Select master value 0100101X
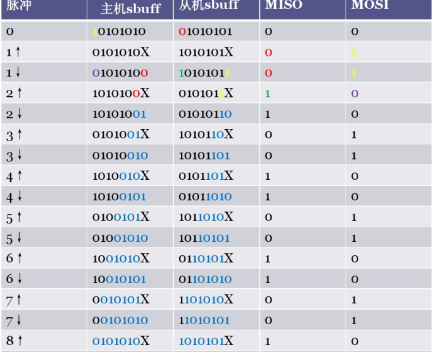Viewport: 434px width, 352px height. point(121,217)
